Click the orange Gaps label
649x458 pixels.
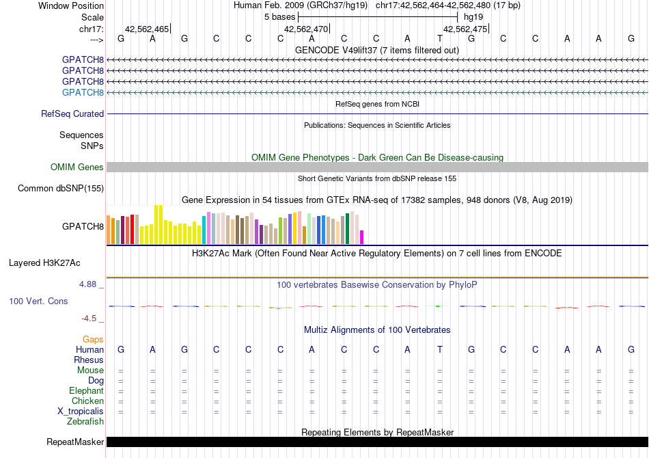point(93,339)
